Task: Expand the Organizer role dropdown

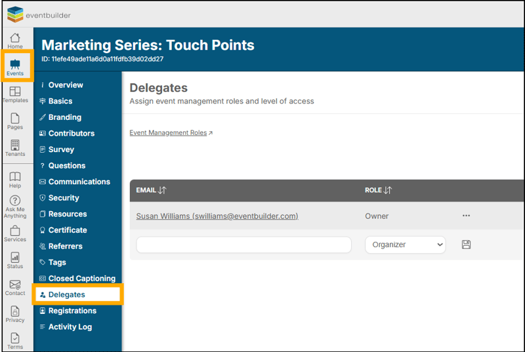Action: point(405,244)
